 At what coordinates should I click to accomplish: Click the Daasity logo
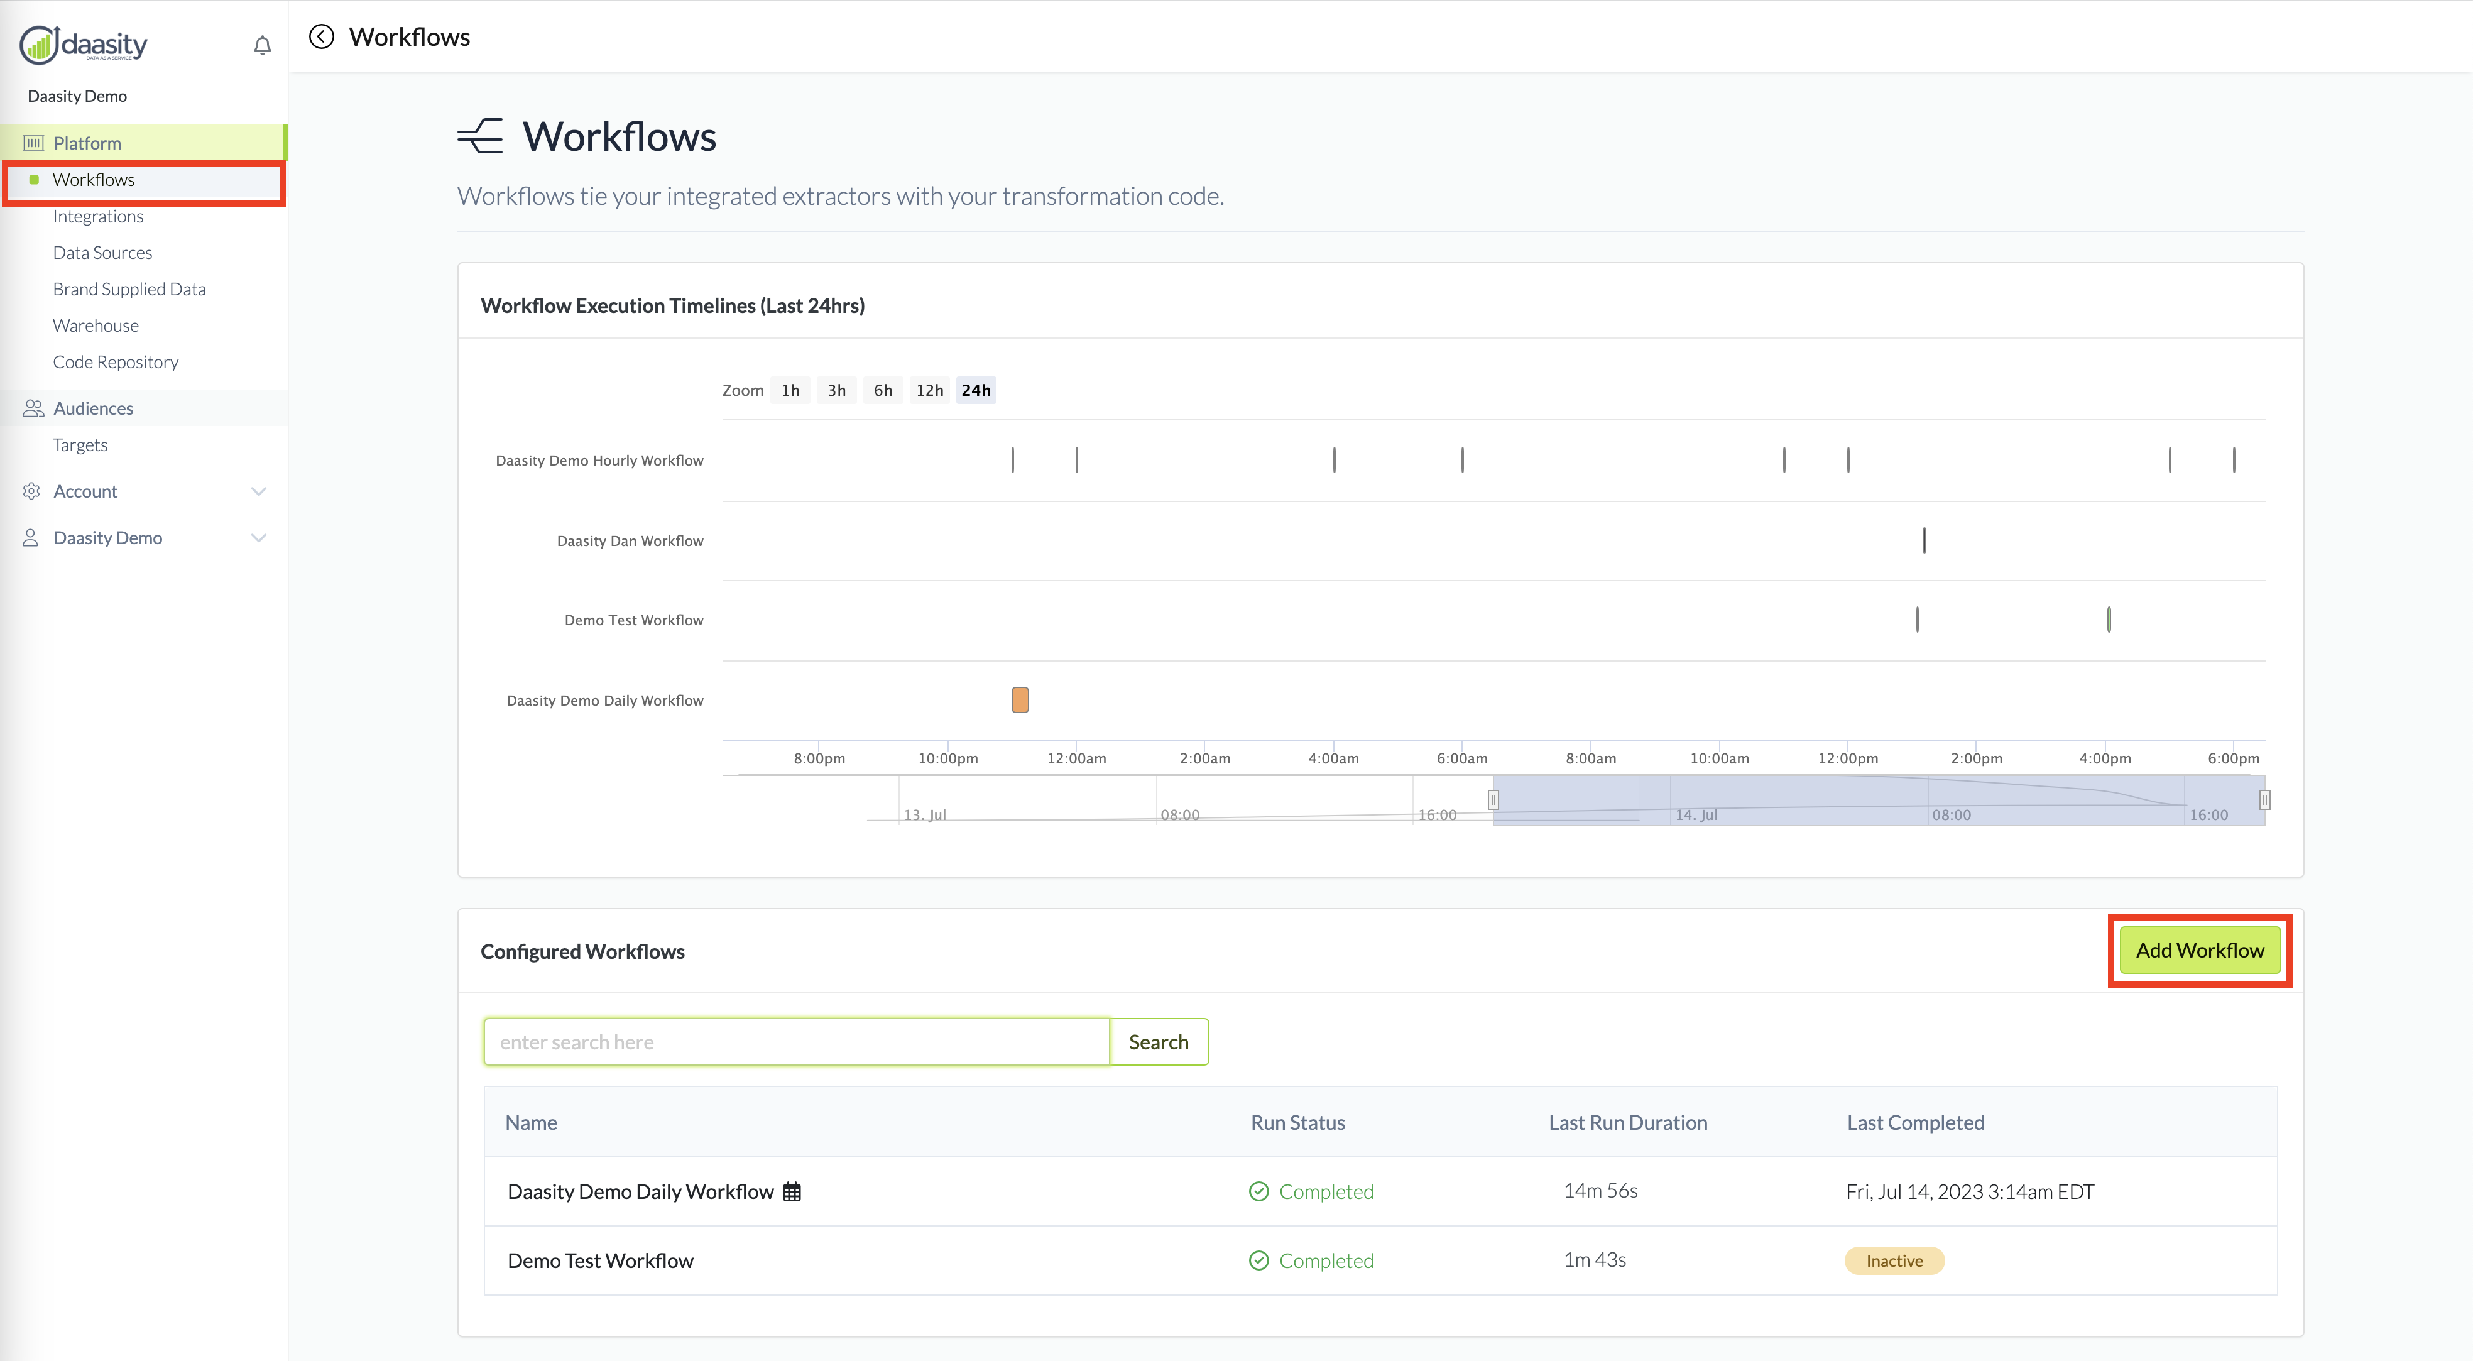pos(84,44)
